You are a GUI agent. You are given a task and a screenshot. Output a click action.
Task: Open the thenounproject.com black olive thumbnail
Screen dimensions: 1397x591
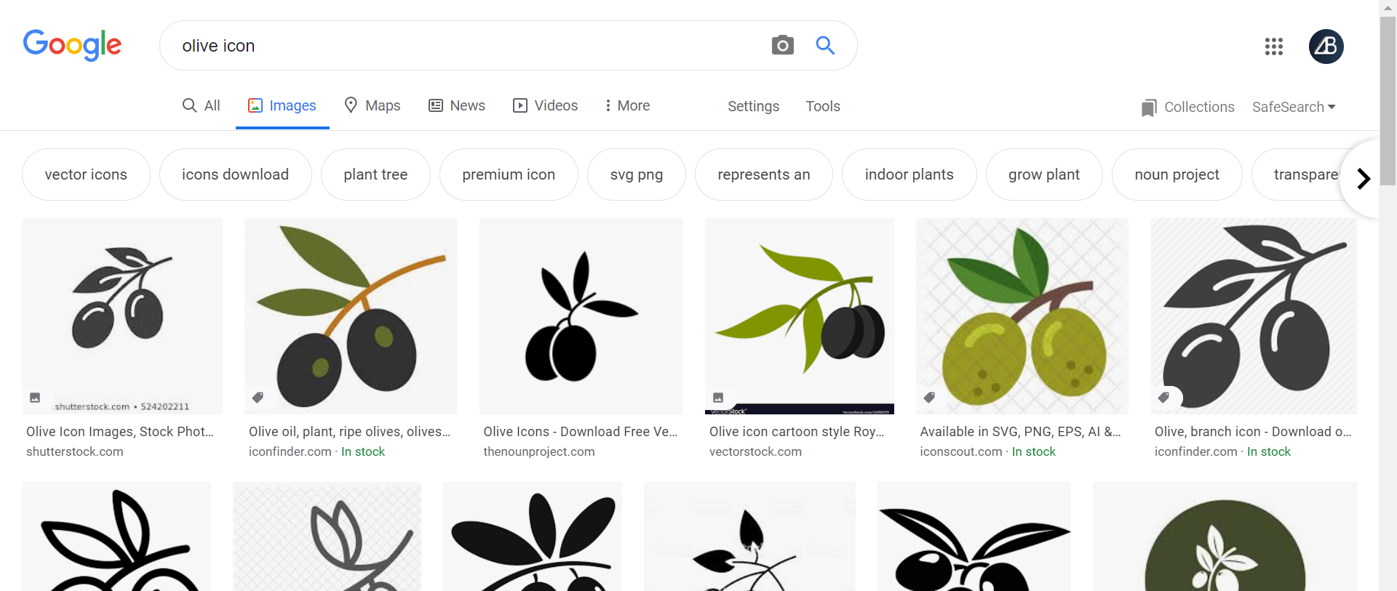tap(581, 316)
